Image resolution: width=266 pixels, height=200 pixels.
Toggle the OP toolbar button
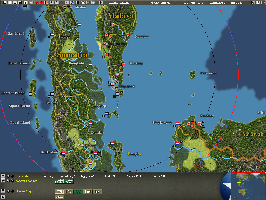(83, 3)
